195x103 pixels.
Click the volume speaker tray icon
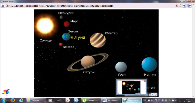[x=176, y=100]
